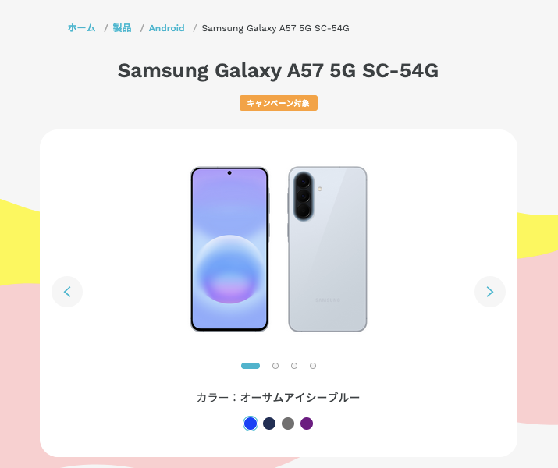Open the Android breadcrumb link

(166, 28)
